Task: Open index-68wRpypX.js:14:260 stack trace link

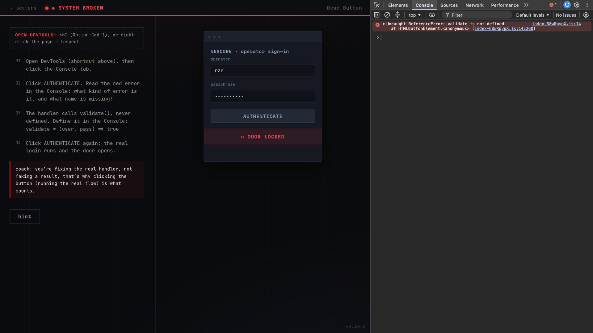Action: [x=504, y=28]
